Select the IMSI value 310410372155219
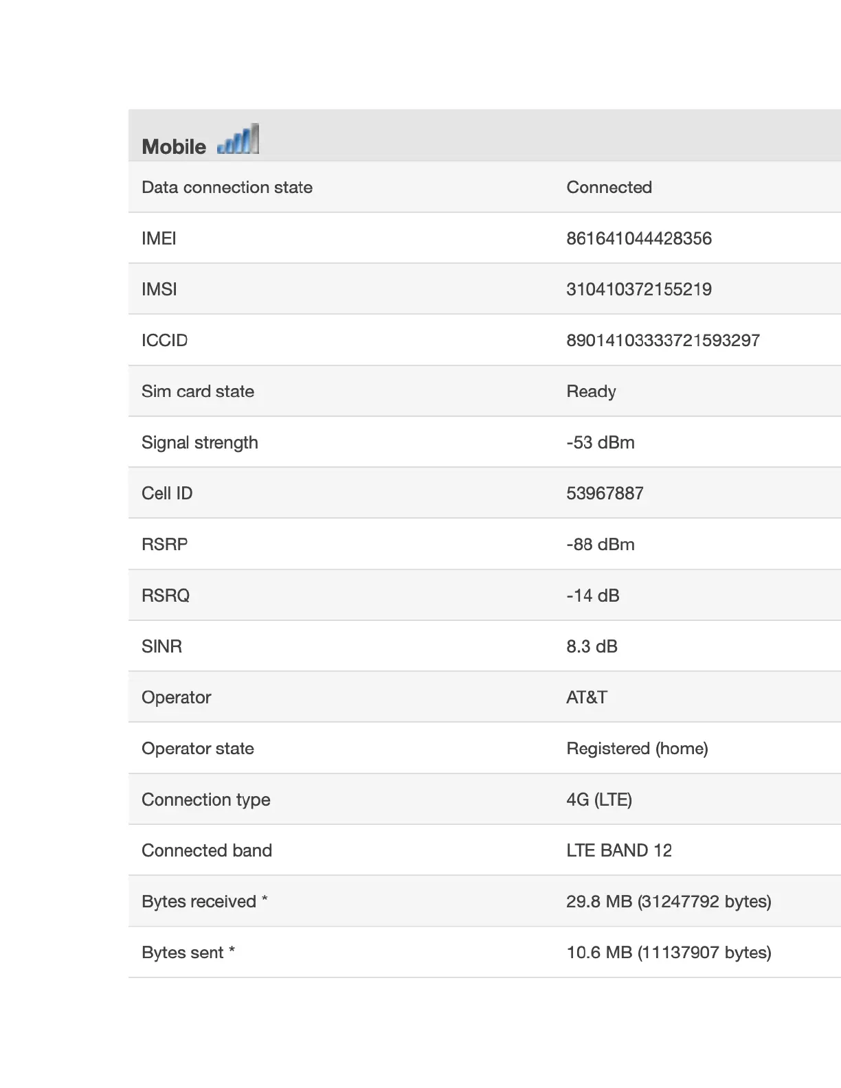Screen dimensions: 841x1088 pos(639,289)
